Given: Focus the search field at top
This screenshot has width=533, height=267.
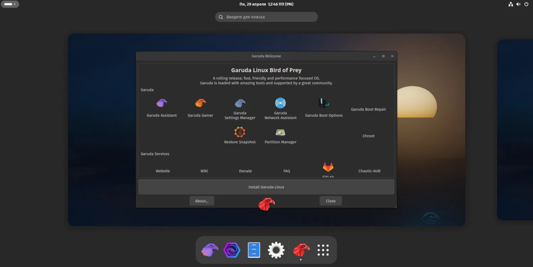Looking at the screenshot, I should click(x=266, y=17).
